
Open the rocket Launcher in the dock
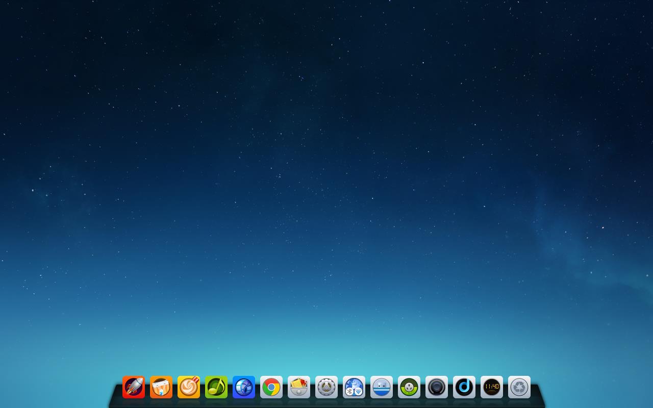click(134, 387)
